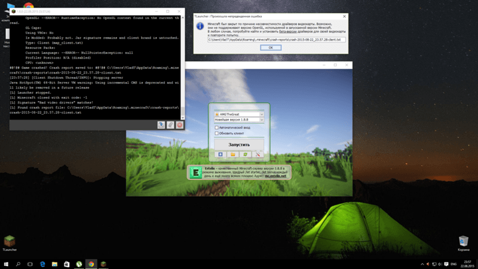Click the green refresh icon in launcher
Screen dimensions: 478x269
[x=245, y=155]
